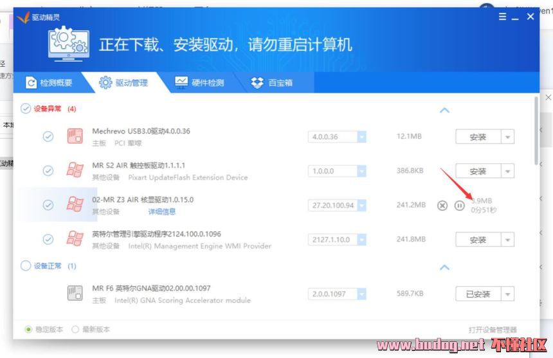The height and width of the screenshot is (358, 553).
Task: Install MR S2 AIR 触控板 driver
Action: [x=478, y=171]
